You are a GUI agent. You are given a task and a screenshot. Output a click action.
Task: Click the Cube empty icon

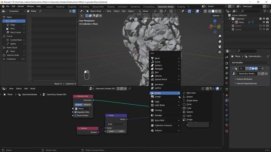pos(184,108)
